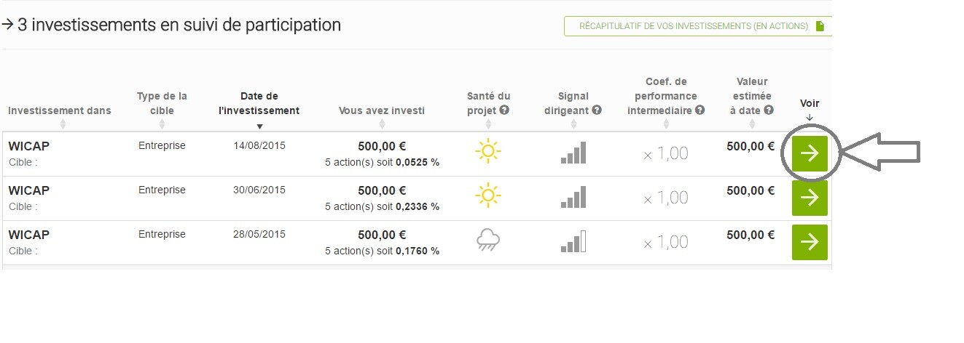Click help icon beside Coef. de performance intermediaire
The width and height of the screenshot is (964, 343).
700,110
